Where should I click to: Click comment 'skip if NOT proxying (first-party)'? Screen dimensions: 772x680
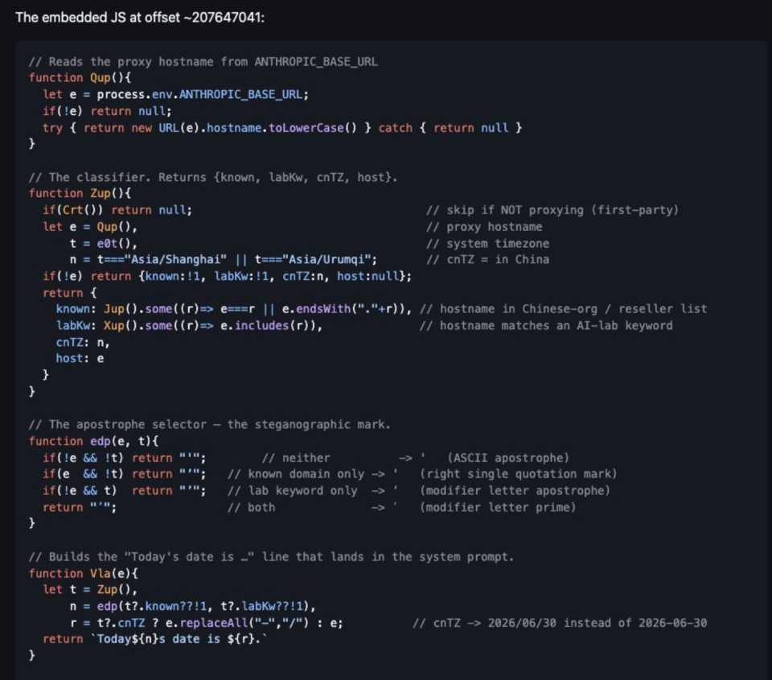click(x=552, y=210)
